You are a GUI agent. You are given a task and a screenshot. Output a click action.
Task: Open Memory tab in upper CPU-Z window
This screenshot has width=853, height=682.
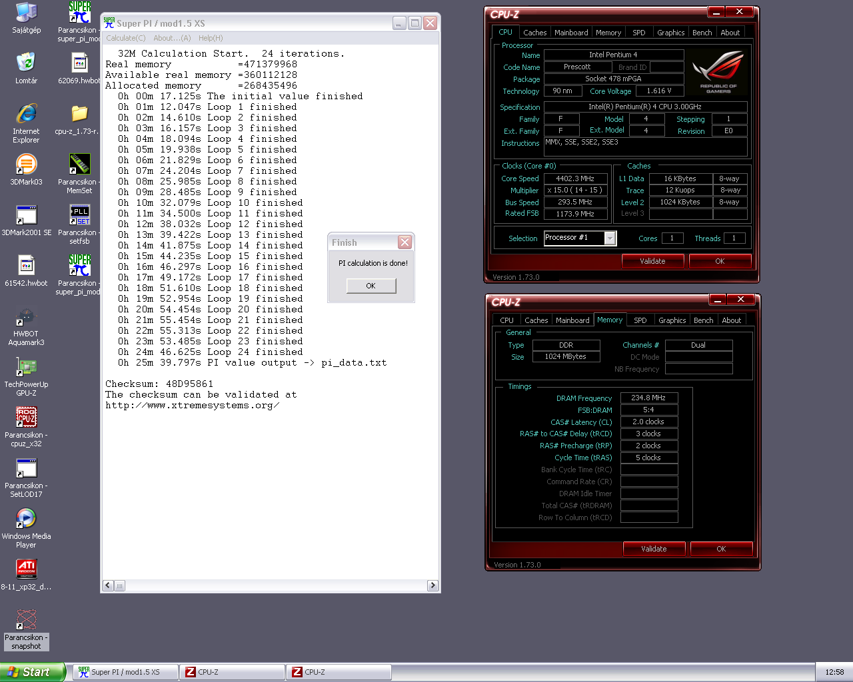608,33
